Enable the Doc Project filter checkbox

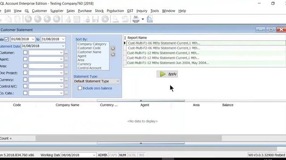pos(25,73)
